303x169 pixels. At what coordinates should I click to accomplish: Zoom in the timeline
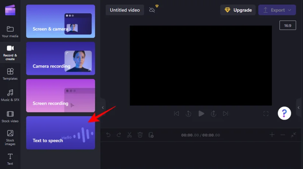click(272, 135)
